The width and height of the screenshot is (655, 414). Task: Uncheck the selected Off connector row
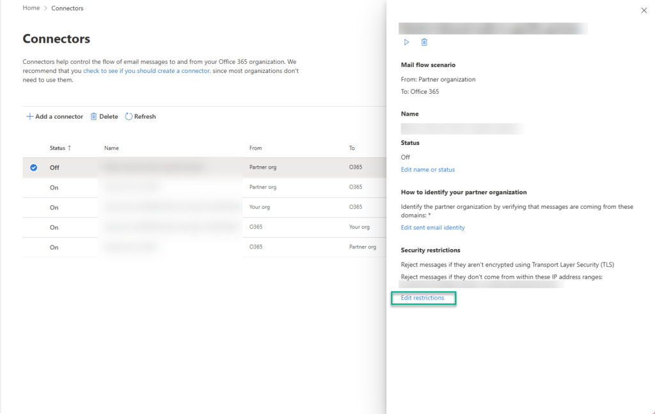tap(33, 167)
